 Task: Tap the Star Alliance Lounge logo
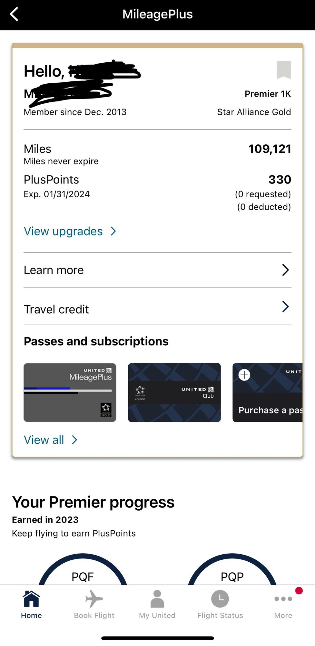click(x=140, y=392)
